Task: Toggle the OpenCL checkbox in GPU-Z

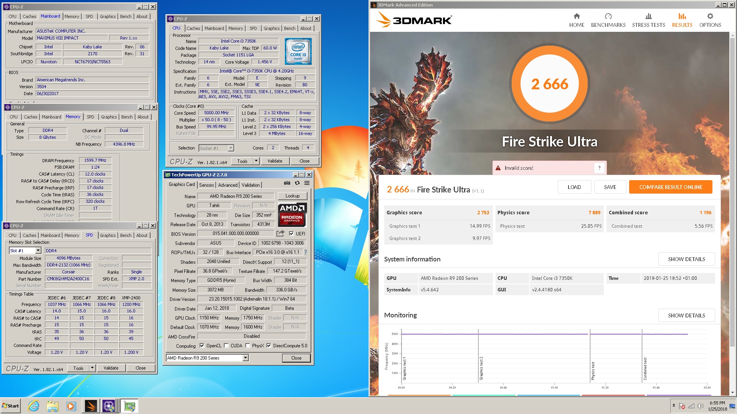Action: coord(202,346)
